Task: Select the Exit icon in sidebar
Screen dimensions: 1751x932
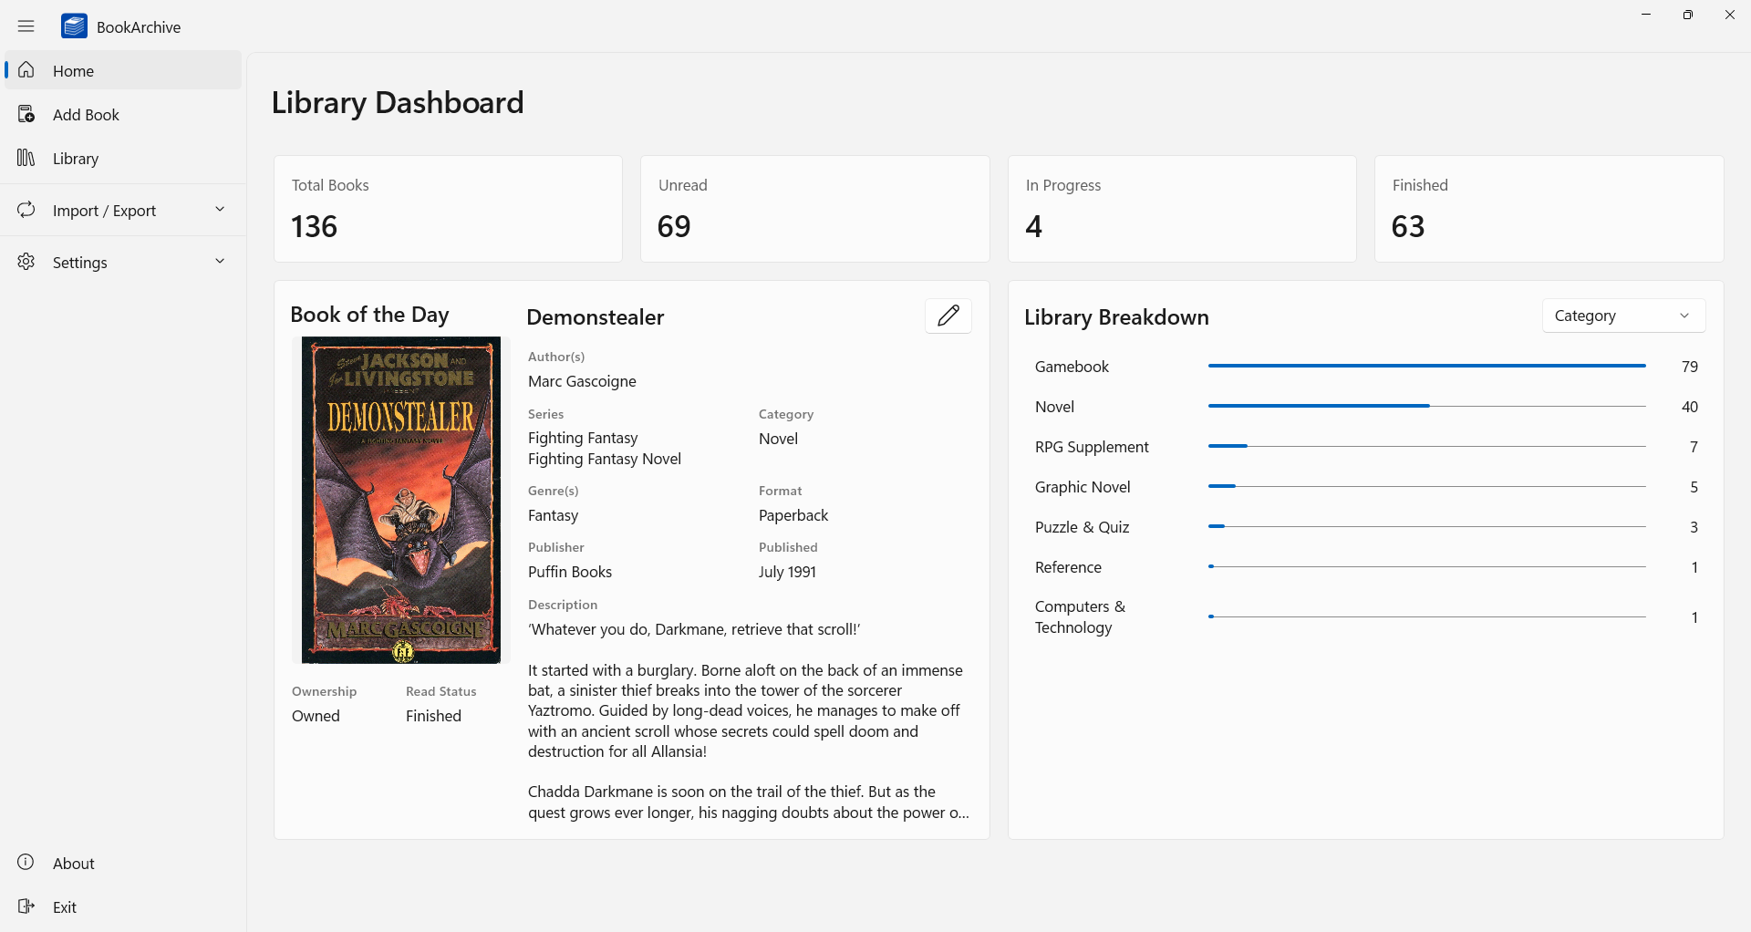Action: point(26,906)
